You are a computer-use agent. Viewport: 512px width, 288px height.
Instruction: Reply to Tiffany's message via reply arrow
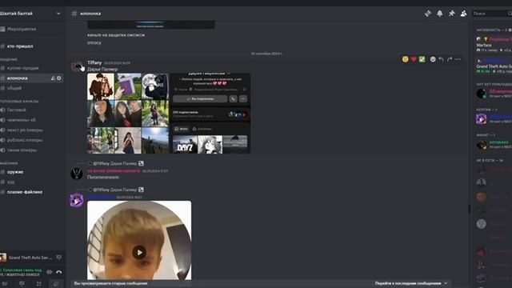[x=441, y=59]
